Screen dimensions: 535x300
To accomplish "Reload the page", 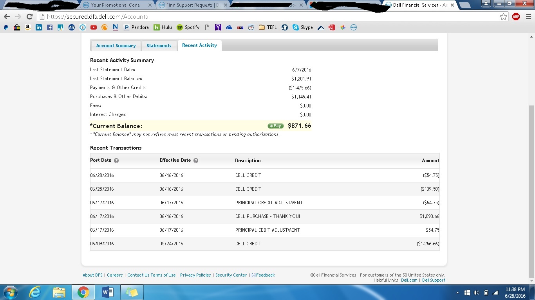I will (x=29, y=16).
